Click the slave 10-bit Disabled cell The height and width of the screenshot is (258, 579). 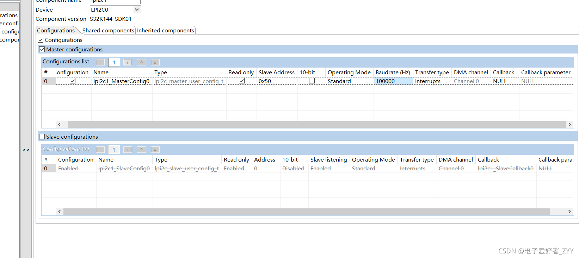click(x=294, y=168)
